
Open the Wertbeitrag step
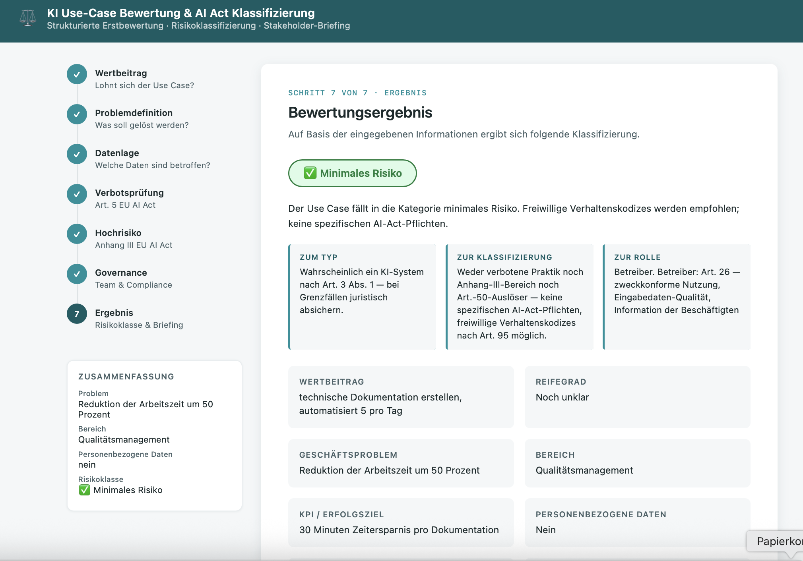pyautogui.click(x=121, y=73)
